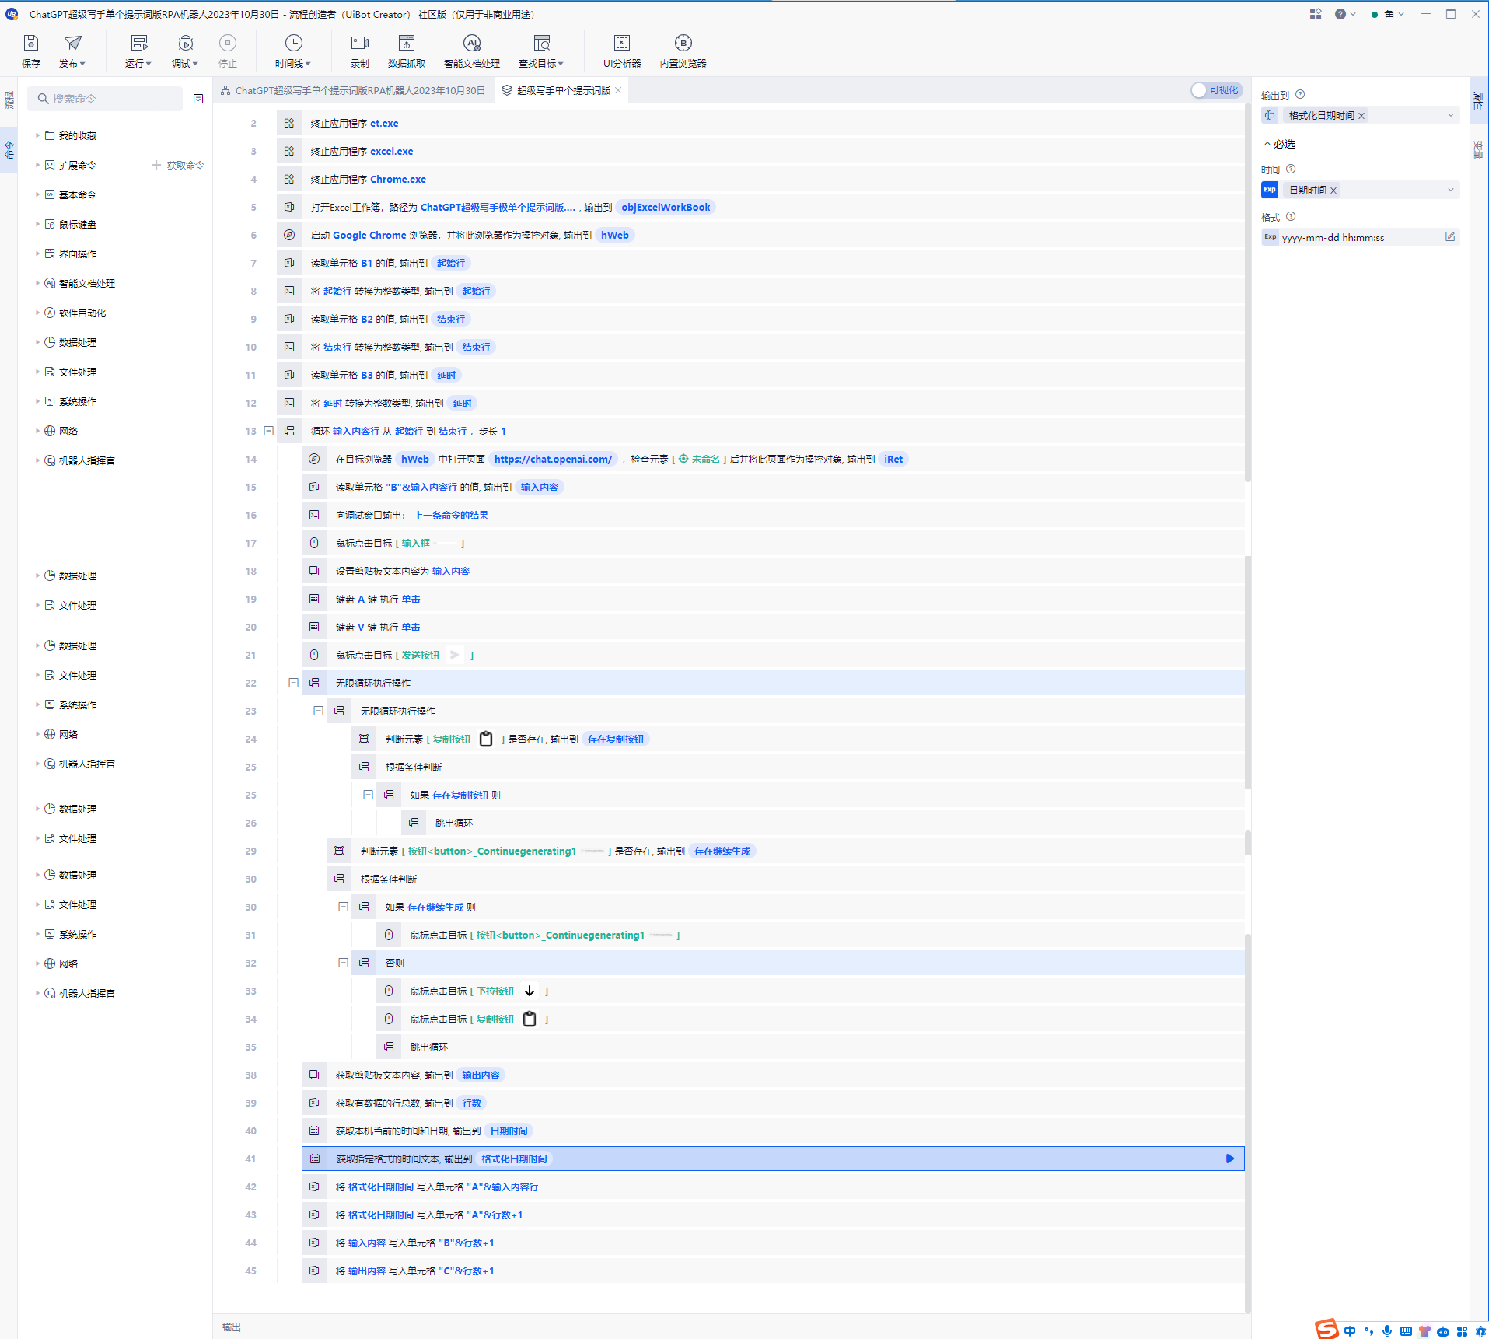The image size is (1489, 1339).
Task: Open the 运行 dropdown arrow
Action: point(149,64)
